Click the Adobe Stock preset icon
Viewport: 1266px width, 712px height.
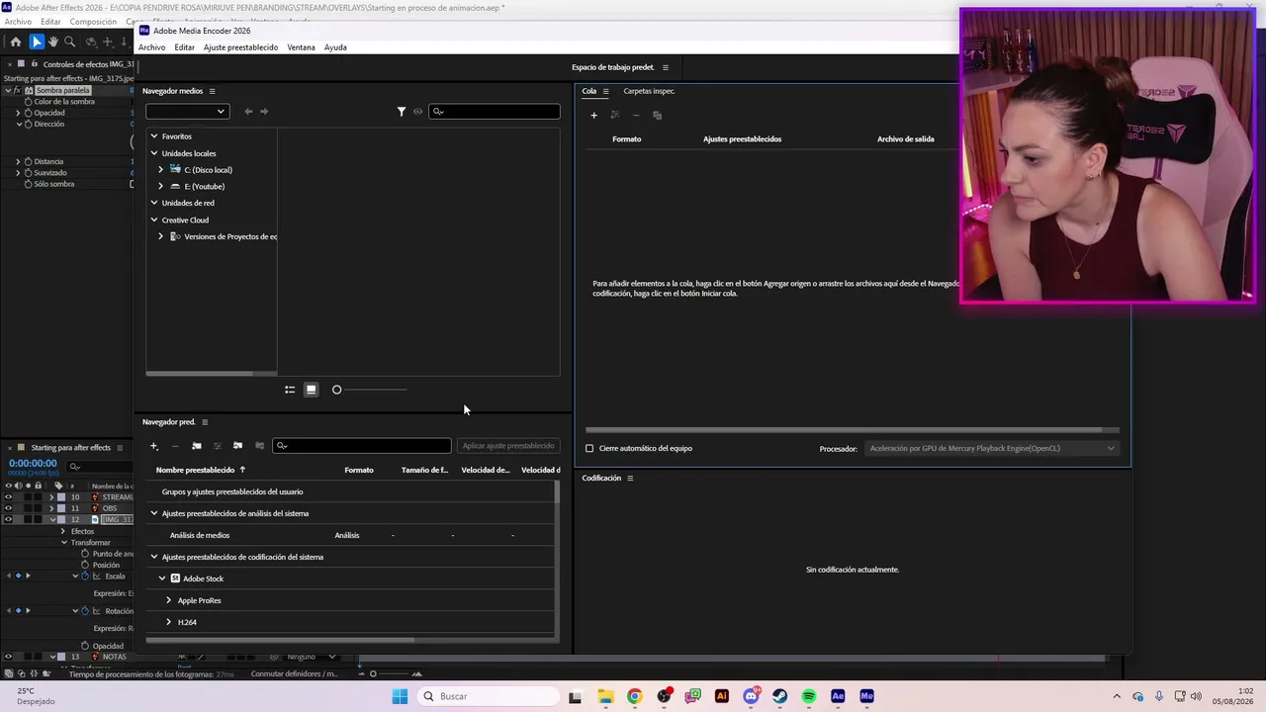pos(175,578)
